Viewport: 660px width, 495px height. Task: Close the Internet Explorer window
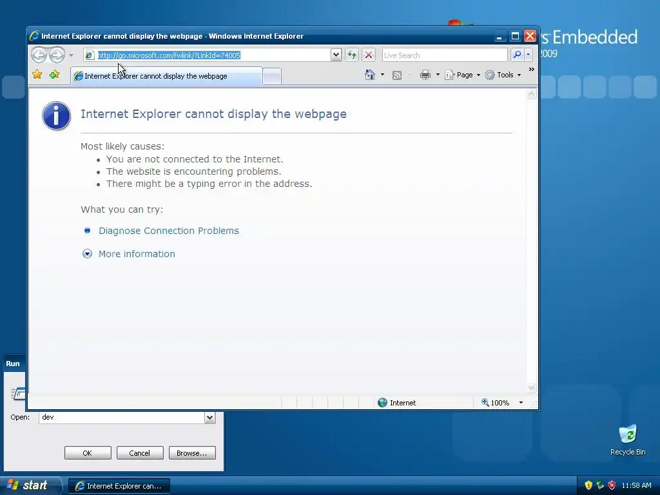pos(530,36)
